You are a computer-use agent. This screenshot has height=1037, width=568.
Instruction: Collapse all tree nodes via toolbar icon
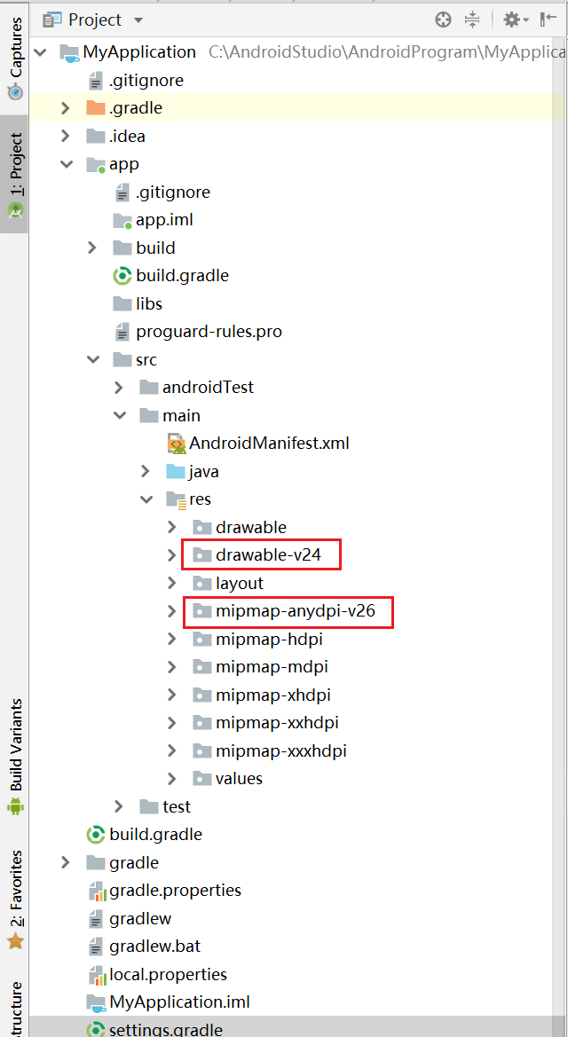point(471,19)
